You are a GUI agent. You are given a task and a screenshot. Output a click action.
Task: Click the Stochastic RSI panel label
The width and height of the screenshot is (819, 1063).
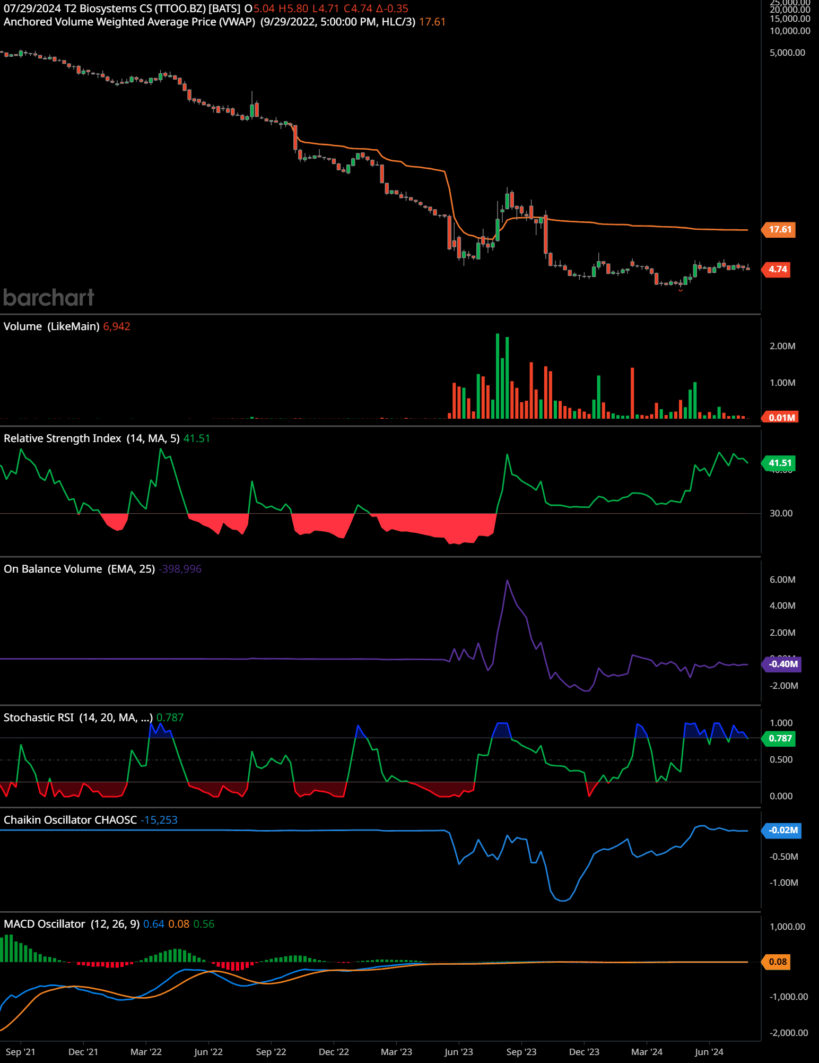click(79, 718)
